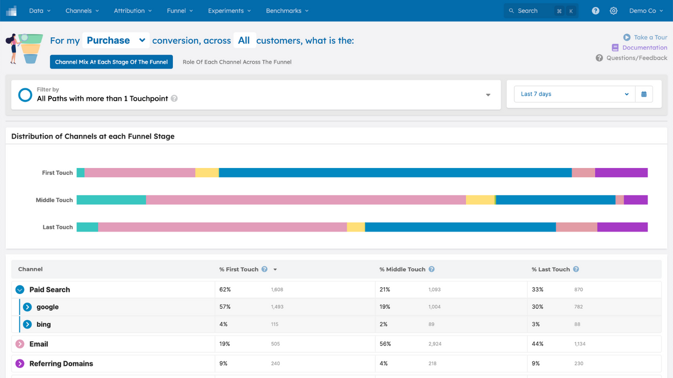Expand the Referring Domains channel row
Viewport: 673px width, 378px height.
click(20, 363)
